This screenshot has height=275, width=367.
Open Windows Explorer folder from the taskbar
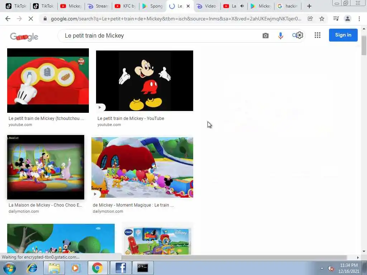pyautogui.click(x=54, y=268)
